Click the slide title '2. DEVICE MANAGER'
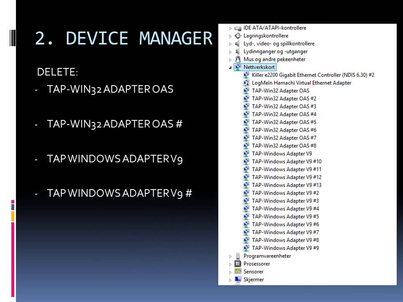This screenshot has height=302, width=403. [123, 38]
